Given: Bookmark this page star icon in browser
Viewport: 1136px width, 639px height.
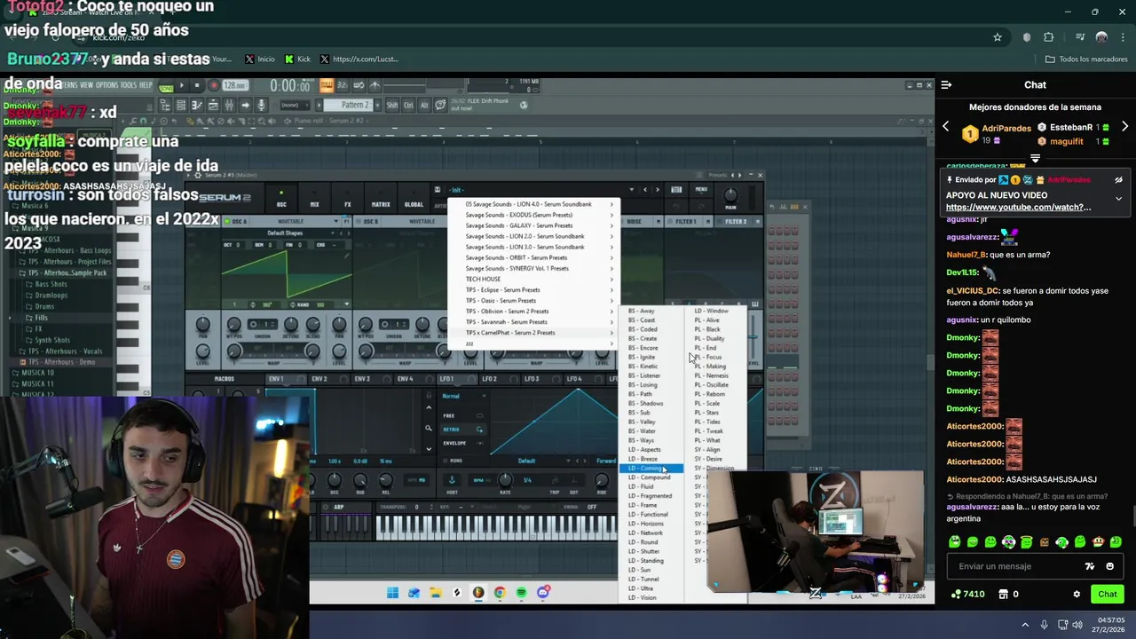Looking at the screenshot, I should tap(998, 37).
